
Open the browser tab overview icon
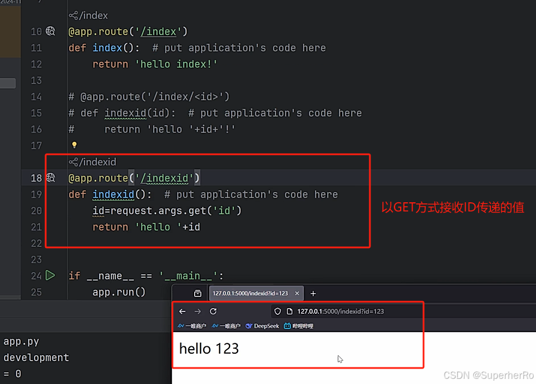tap(198, 293)
